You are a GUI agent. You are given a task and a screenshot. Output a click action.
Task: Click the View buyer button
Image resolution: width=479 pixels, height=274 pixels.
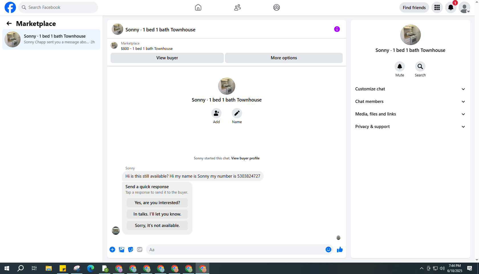click(167, 58)
